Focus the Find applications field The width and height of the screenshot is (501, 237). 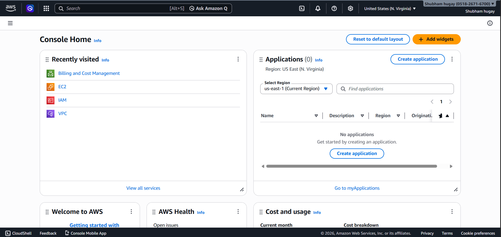(395, 89)
